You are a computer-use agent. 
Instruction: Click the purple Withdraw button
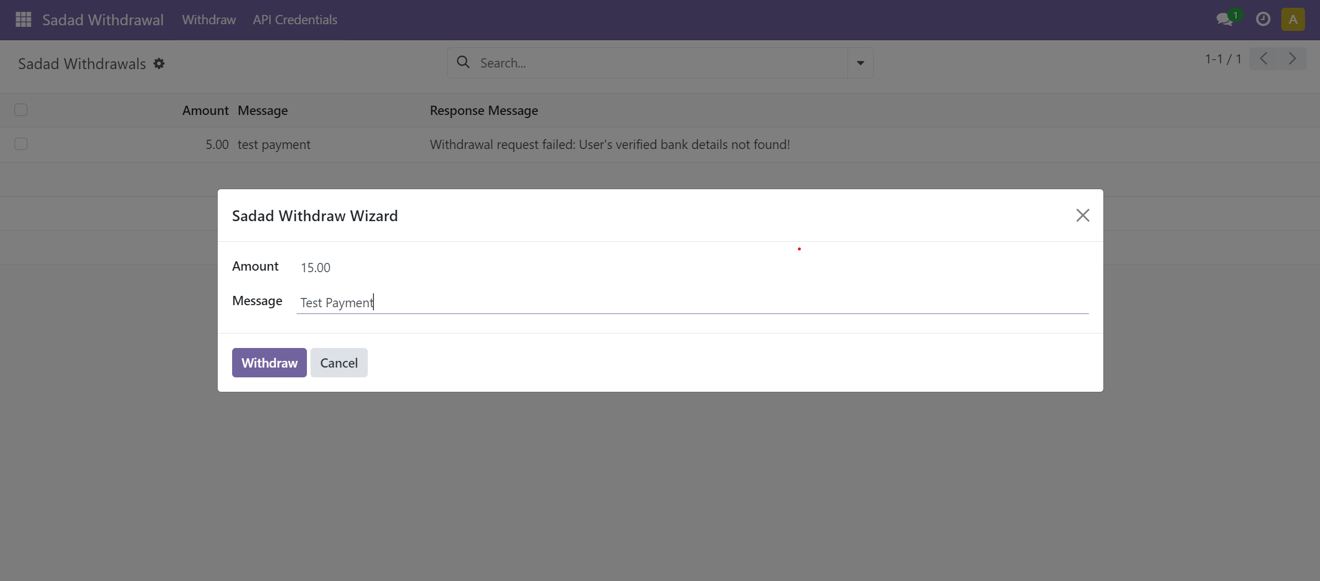269,362
